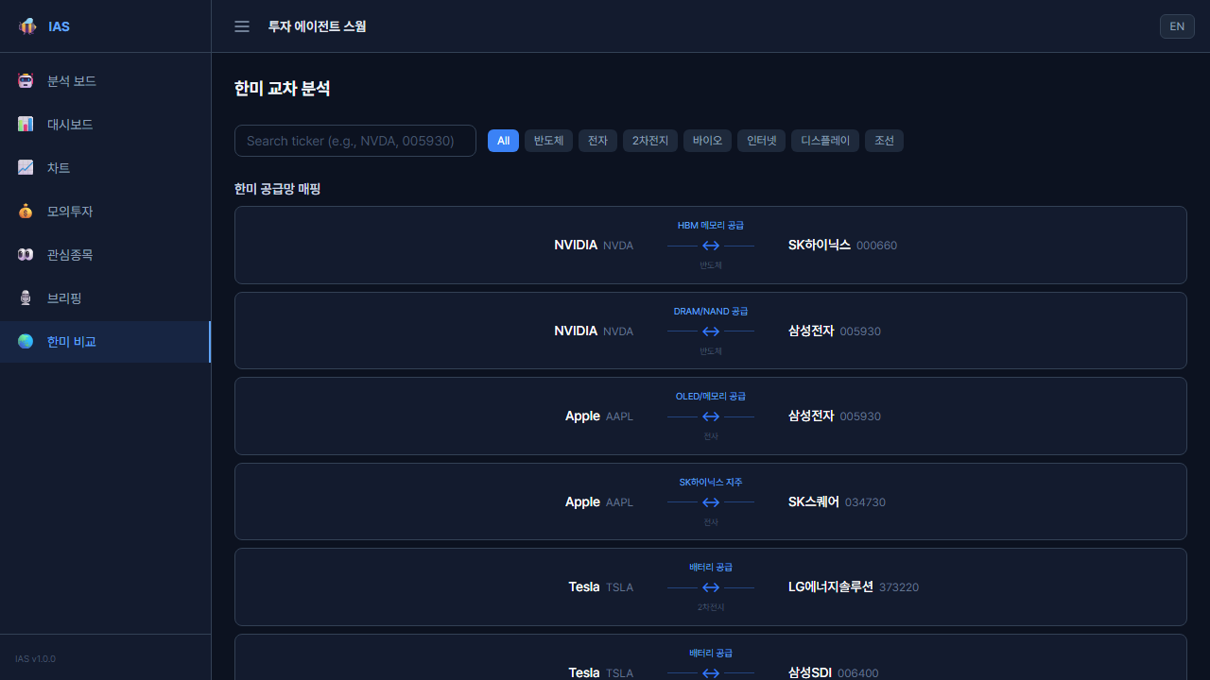Click the 차트 line chart icon
This screenshot has width=1210, height=680.
point(25,167)
